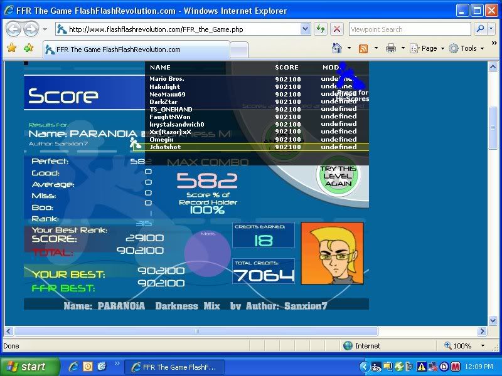
Task: Open the Windows Start menu
Action: click(x=29, y=367)
